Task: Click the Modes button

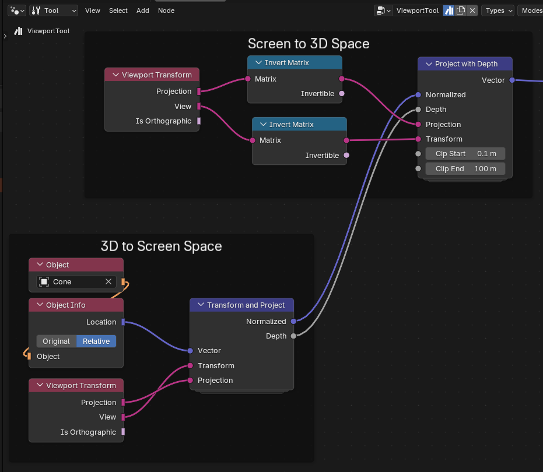Action: pyautogui.click(x=531, y=10)
